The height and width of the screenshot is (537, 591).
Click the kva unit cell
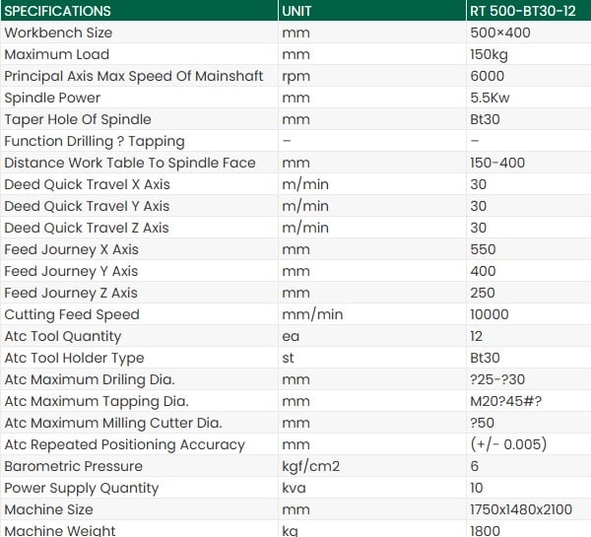click(x=294, y=489)
